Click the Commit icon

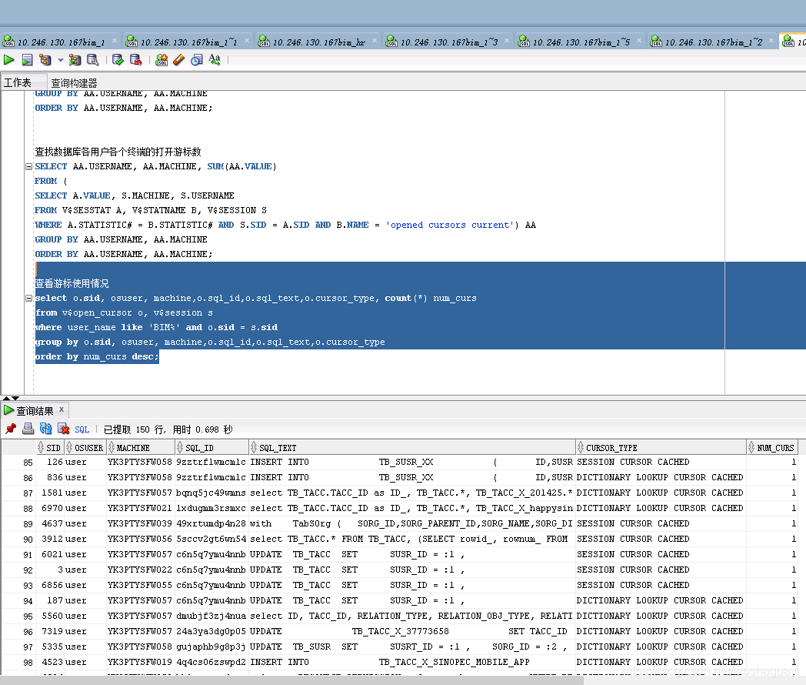118,60
